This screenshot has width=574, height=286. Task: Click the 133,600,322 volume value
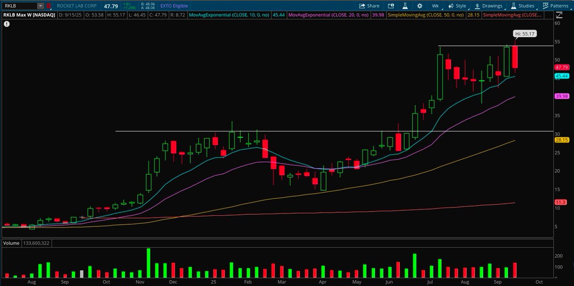[x=35, y=243]
